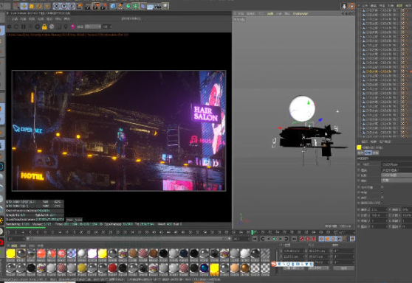
Task: Select the Scale tool
Action: pos(32,6)
